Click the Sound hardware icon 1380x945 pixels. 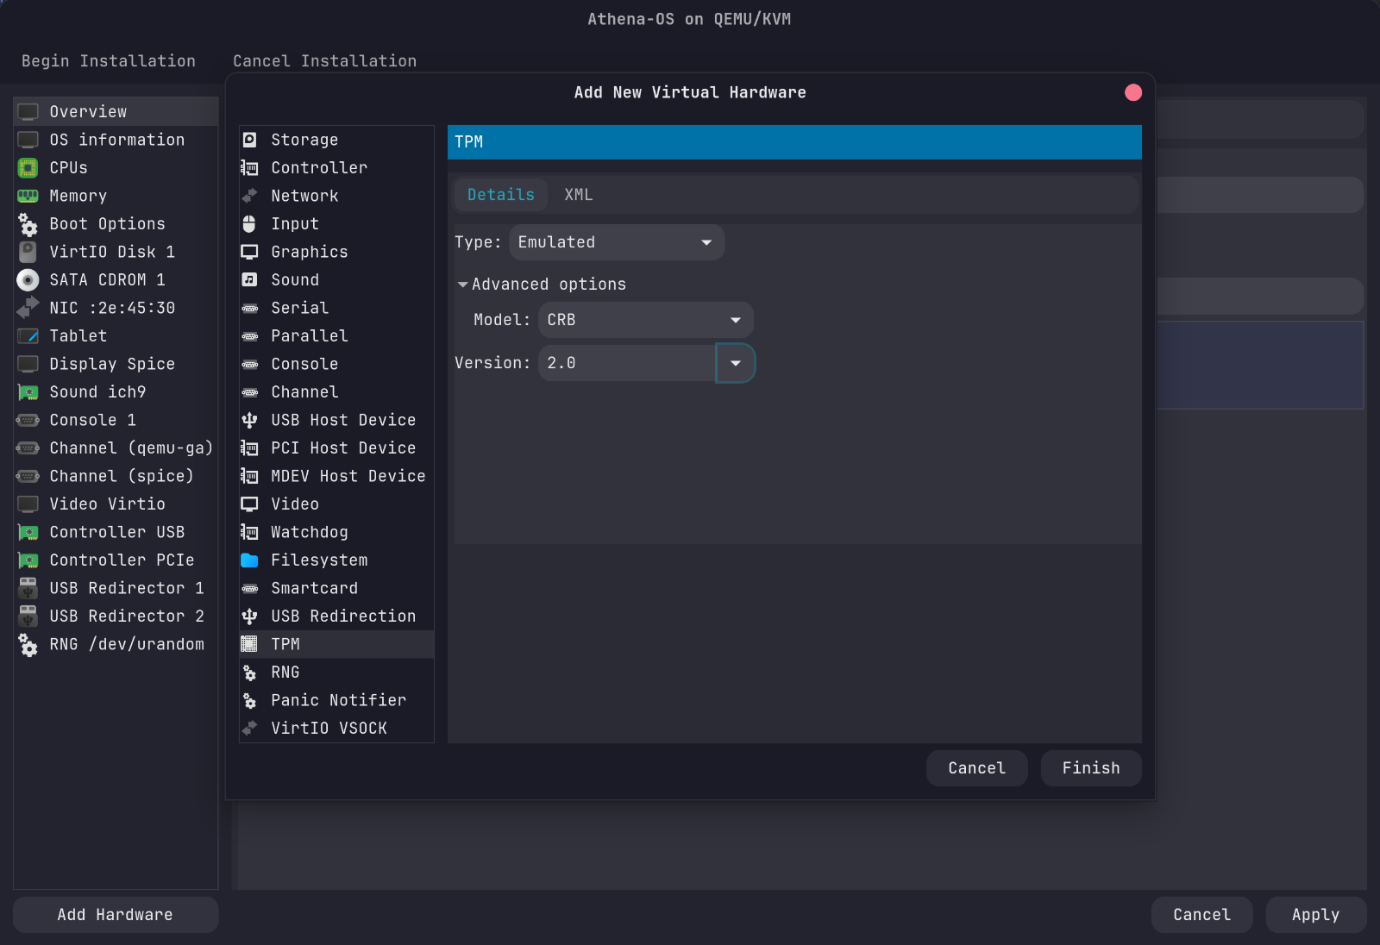point(249,279)
